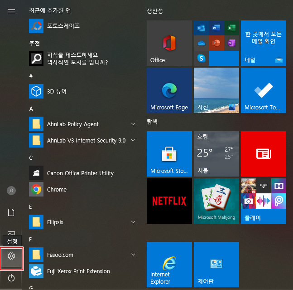Screen dimensions: 293x290
Task: Open Documents icon in left sidebar
Action: (11, 212)
